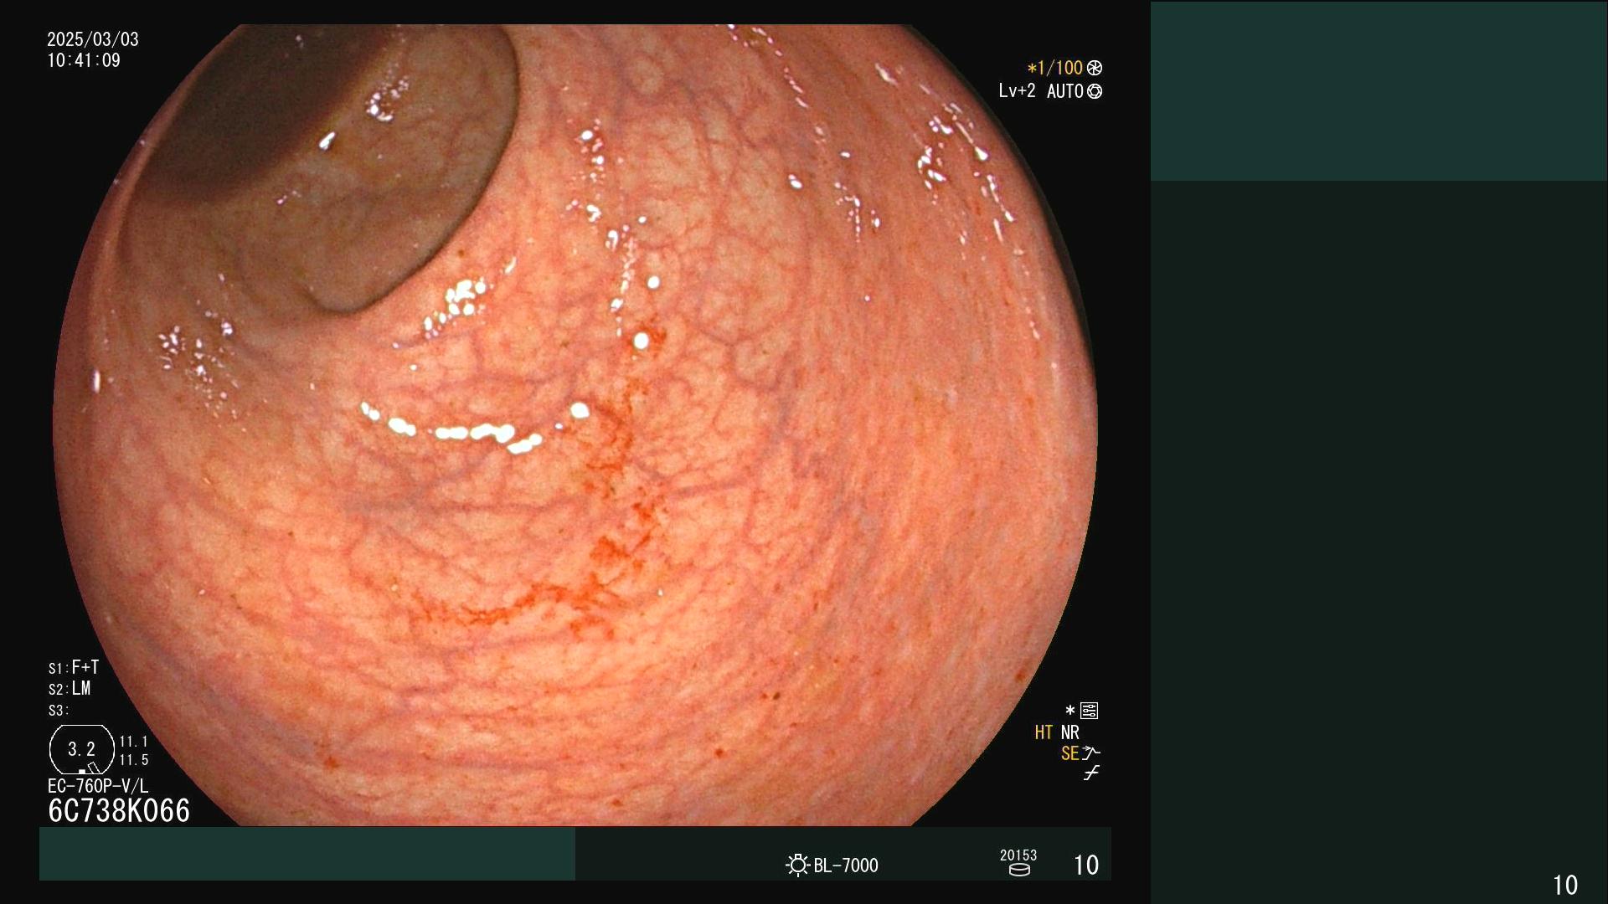Click the page number 10 at bottom right

pyautogui.click(x=1565, y=885)
